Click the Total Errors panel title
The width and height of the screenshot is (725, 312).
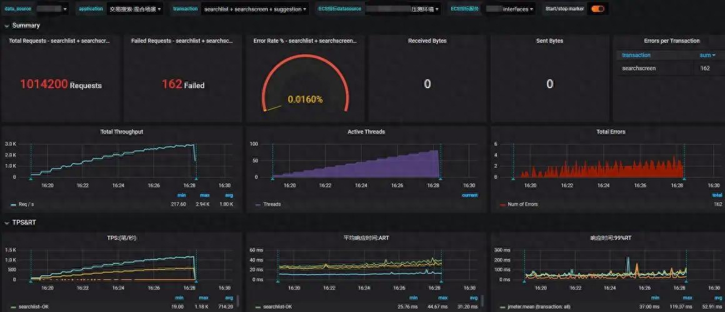pos(611,132)
